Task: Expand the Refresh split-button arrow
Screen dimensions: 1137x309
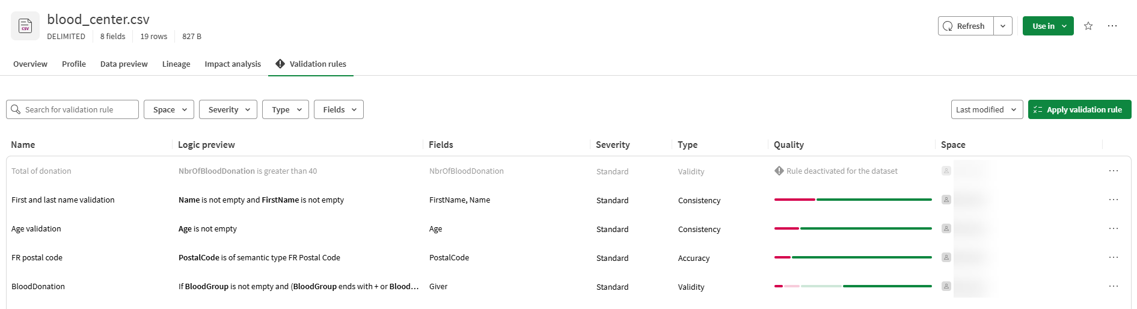Action: coord(1003,26)
